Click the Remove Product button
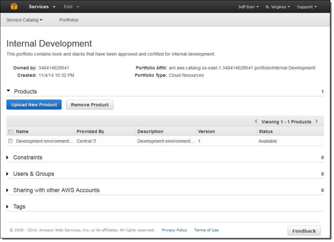This screenshot has width=334, height=242. click(x=90, y=105)
